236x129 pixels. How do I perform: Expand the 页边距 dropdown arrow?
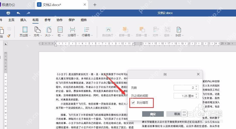(30, 36)
